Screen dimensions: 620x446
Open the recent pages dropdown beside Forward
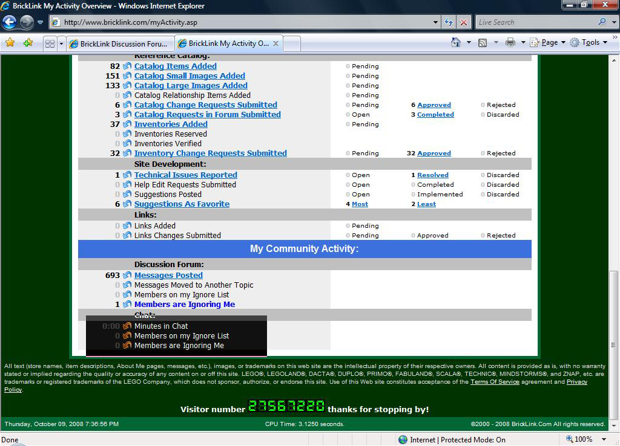tap(41, 22)
